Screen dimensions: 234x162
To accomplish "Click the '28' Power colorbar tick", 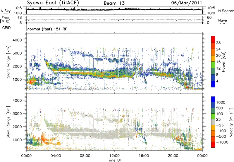I will pyautogui.click(x=218, y=43).
